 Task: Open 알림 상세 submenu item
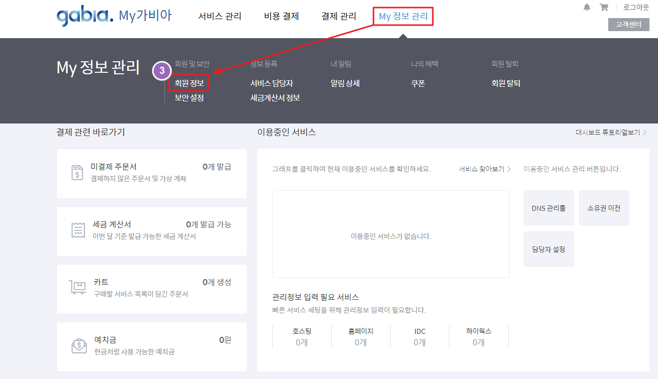345,83
